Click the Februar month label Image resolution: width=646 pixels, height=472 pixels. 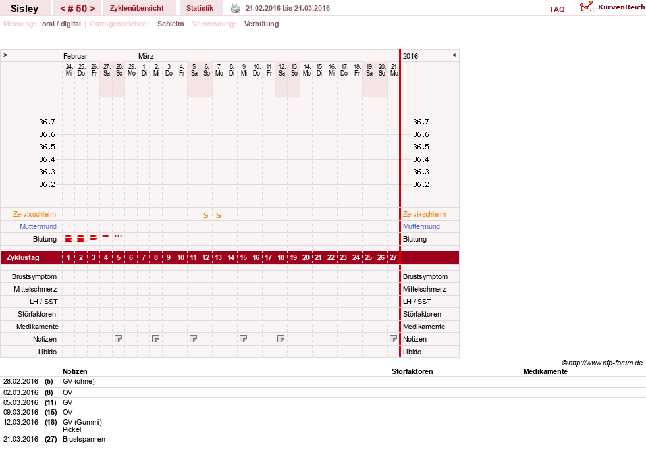(x=75, y=56)
